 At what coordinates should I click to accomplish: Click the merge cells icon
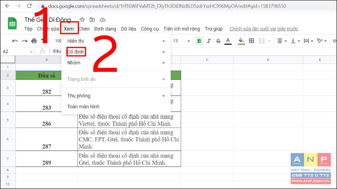262,41
